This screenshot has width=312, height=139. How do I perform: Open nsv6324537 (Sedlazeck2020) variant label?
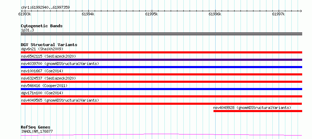[x=48, y=78]
